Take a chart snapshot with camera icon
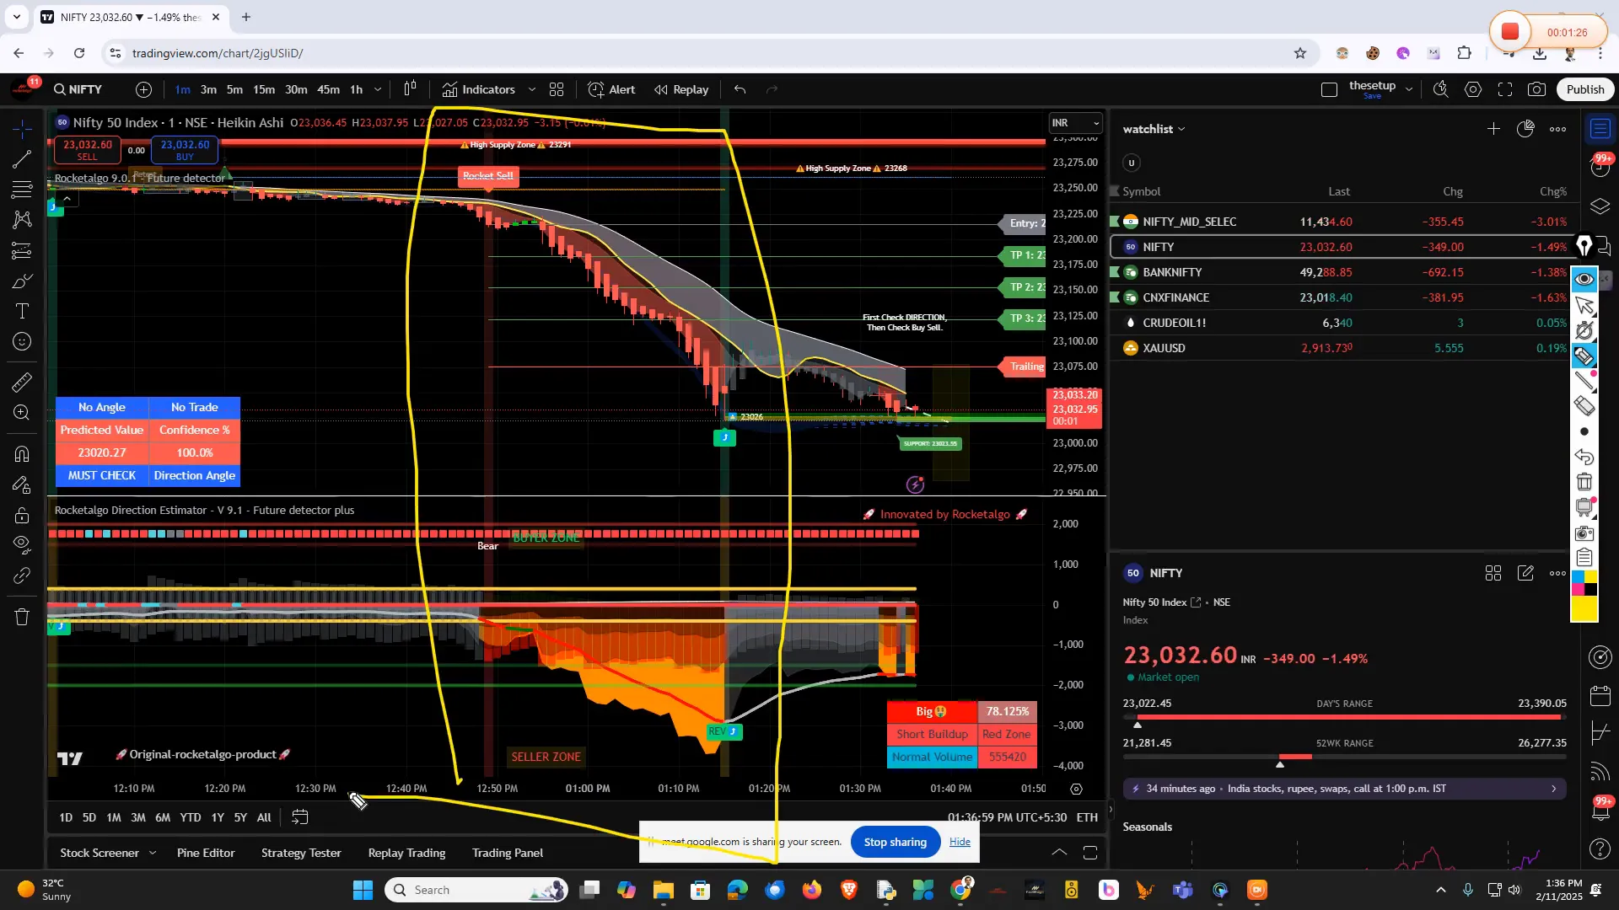This screenshot has height=910, width=1619. (1536, 89)
